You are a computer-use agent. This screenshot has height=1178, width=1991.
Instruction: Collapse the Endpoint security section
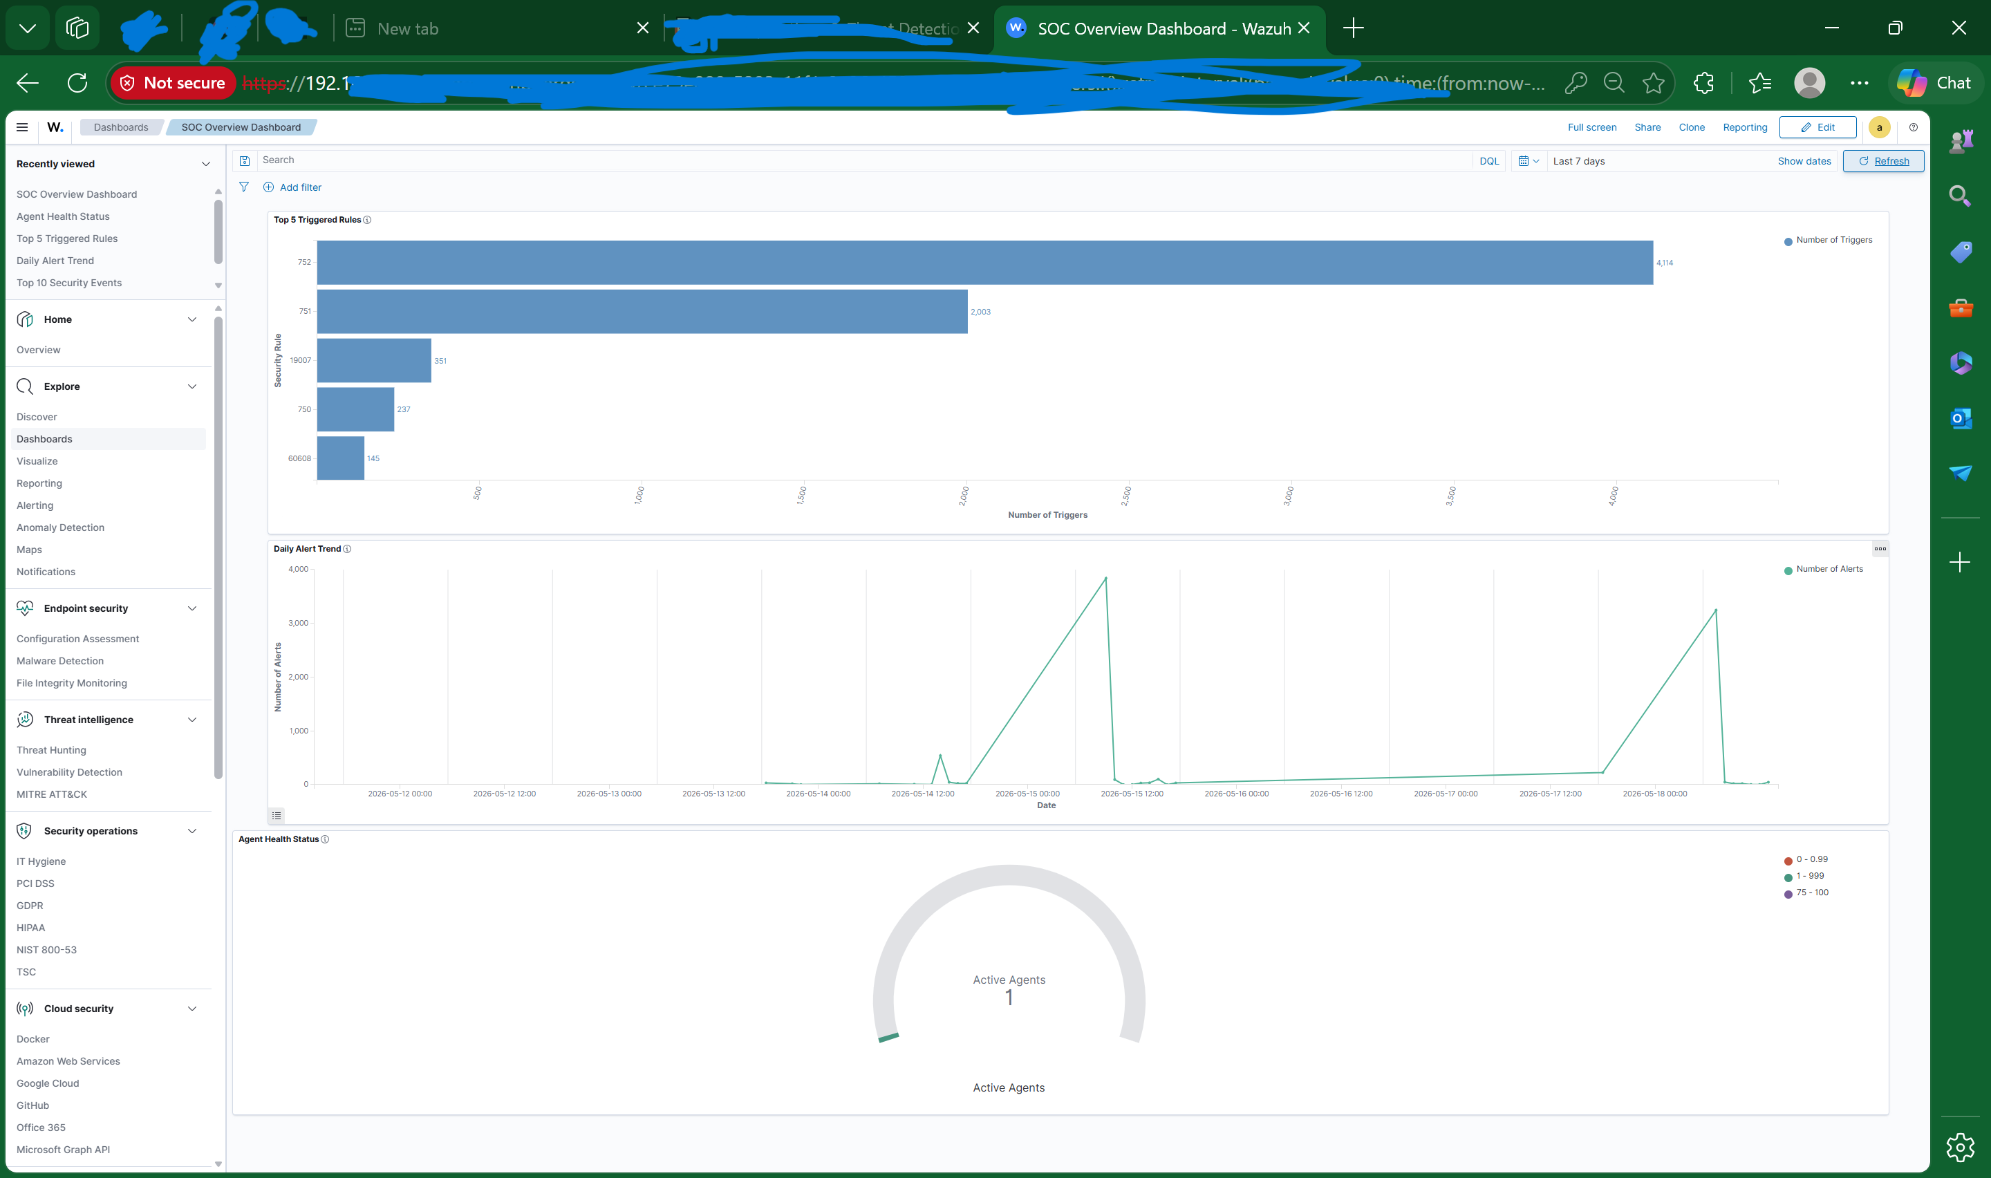tap(191, 608)
